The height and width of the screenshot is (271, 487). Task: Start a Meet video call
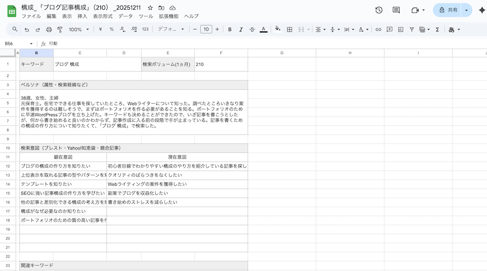coord(415,10)
